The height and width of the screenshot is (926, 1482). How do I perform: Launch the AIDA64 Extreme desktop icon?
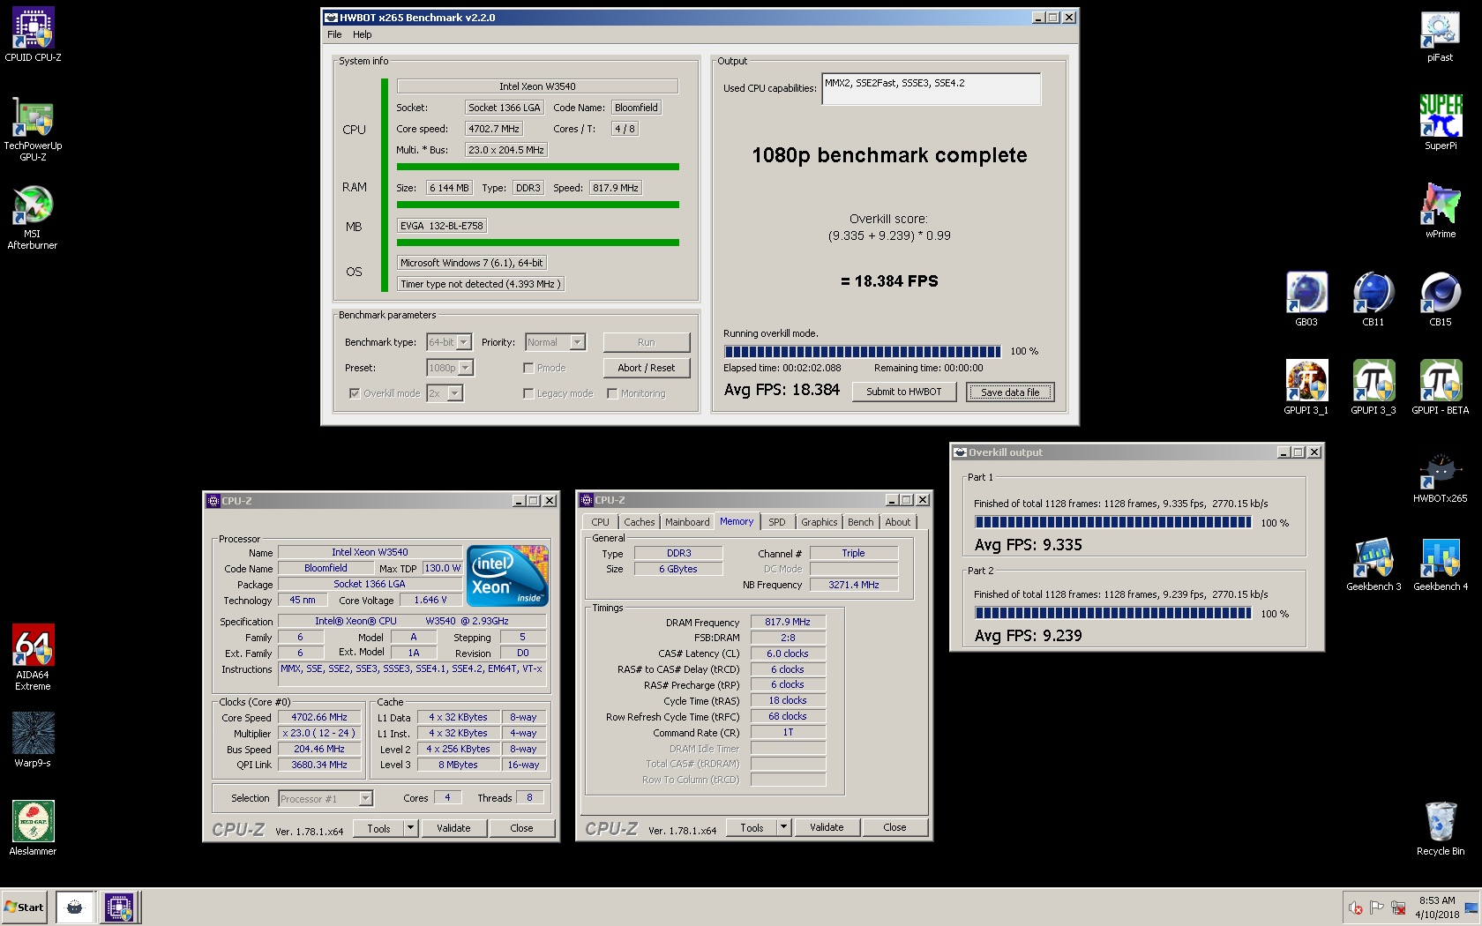(33, 657)
